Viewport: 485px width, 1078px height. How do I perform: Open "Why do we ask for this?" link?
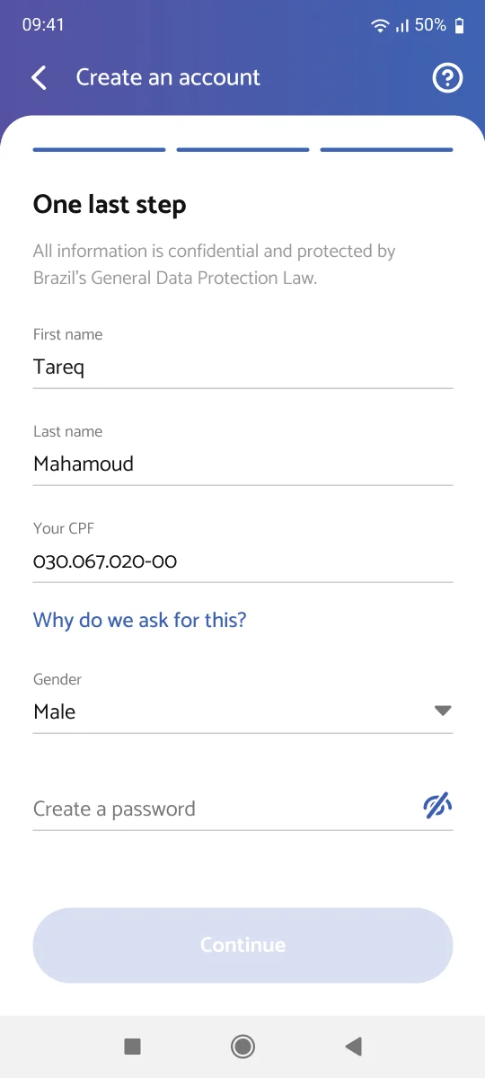click(140, 620)
